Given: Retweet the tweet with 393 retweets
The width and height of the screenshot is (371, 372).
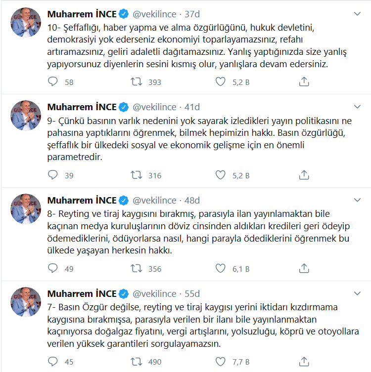Looking at the screenshot, I should 137,82.
